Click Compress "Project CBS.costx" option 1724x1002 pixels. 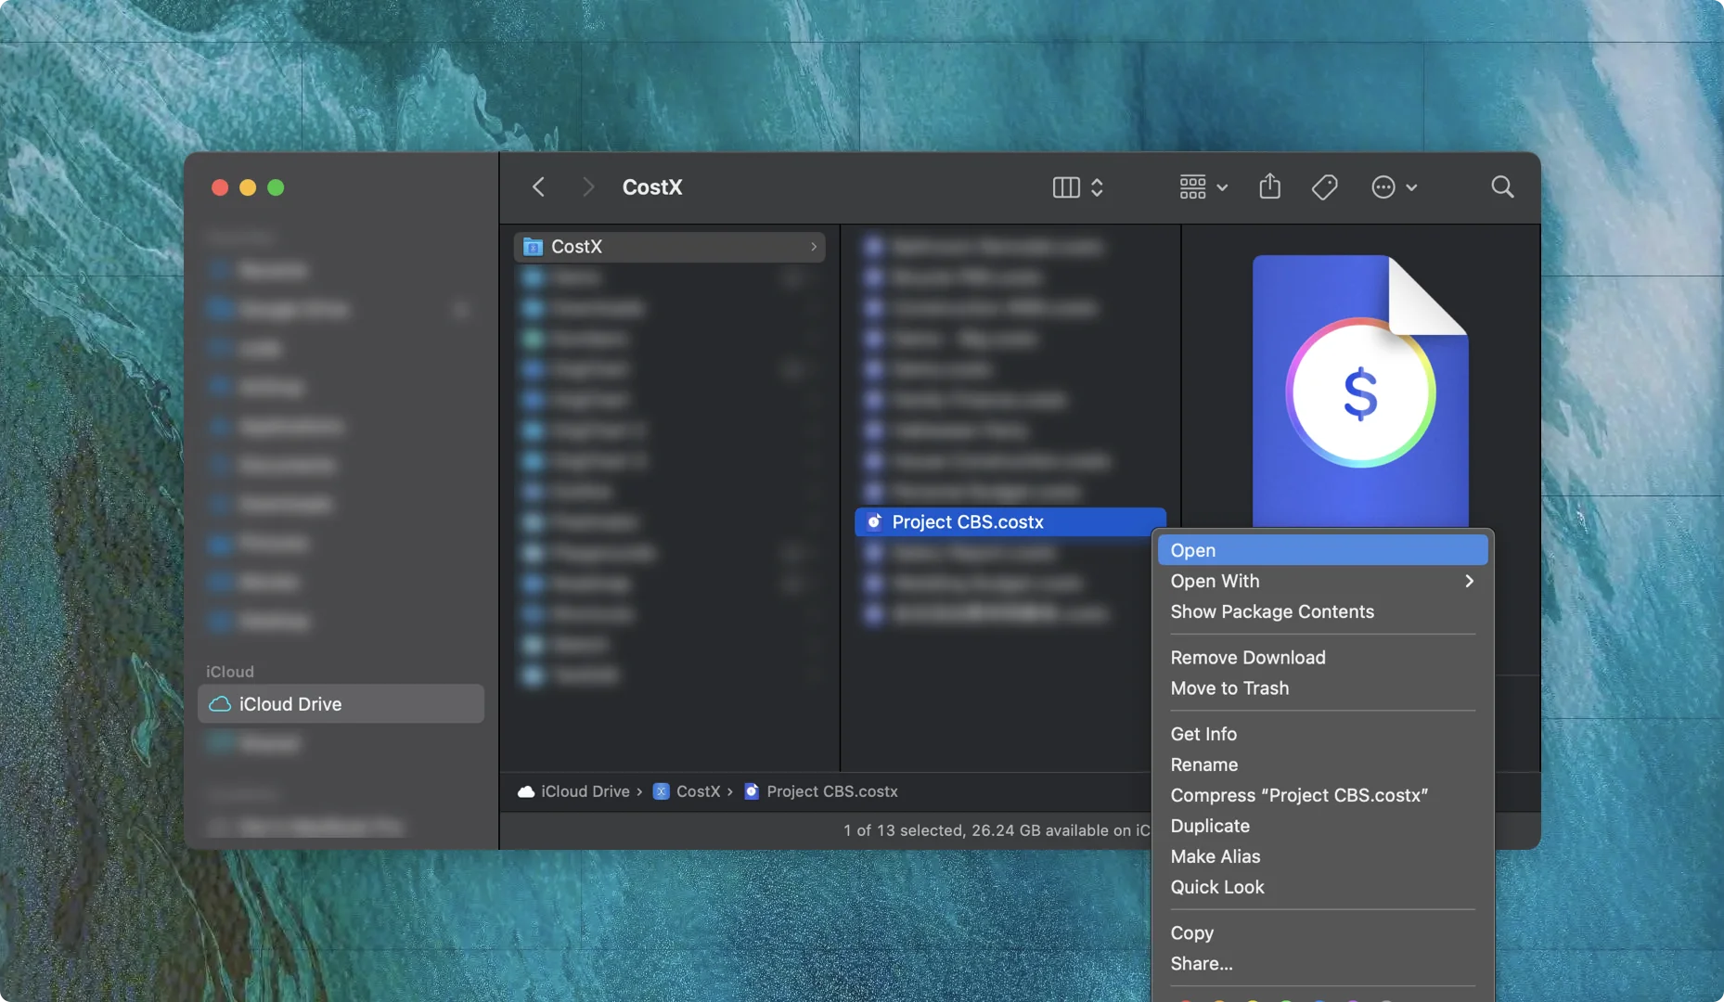[1298, 795]
